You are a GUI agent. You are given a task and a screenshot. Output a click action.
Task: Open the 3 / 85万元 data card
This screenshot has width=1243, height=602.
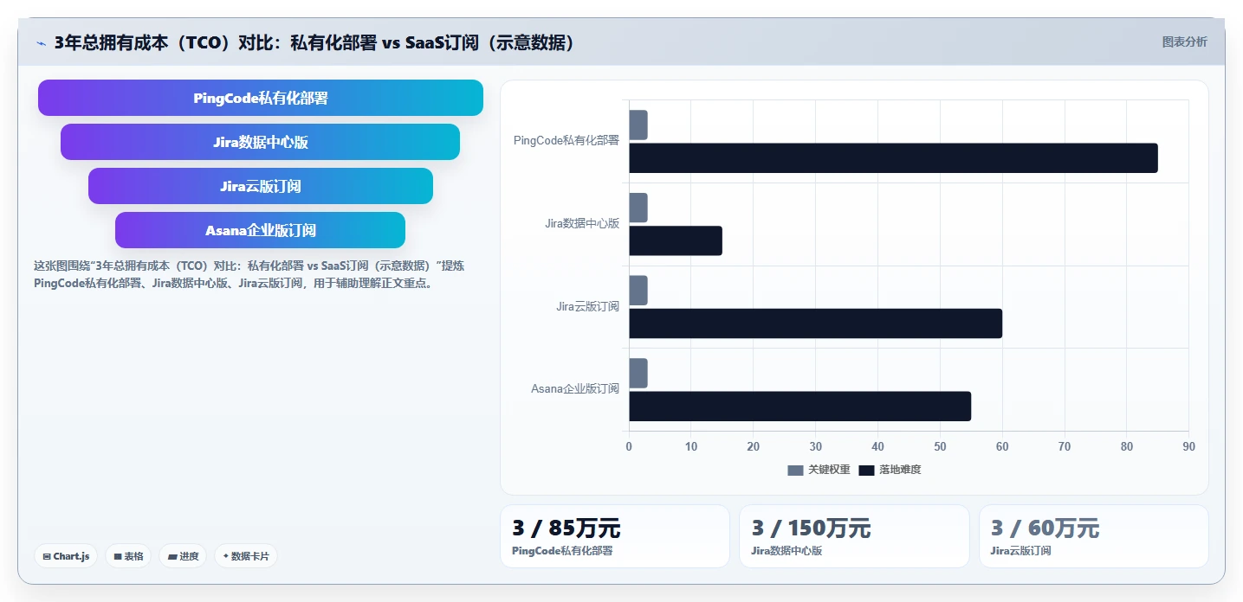tap(615, 536)
